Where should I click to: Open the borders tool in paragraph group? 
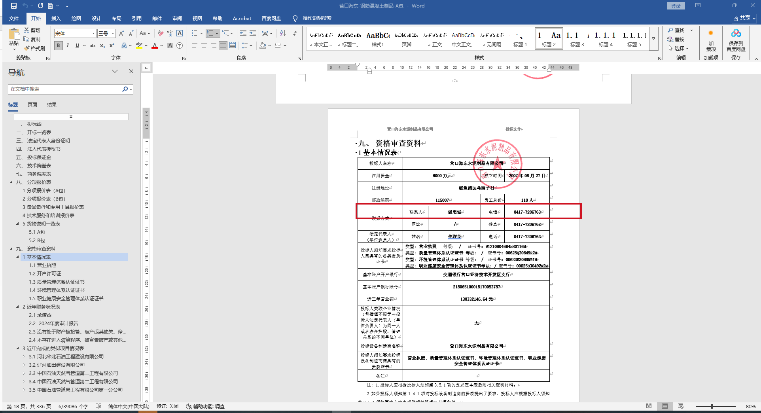pyautogui.click(x=278, y=45)
